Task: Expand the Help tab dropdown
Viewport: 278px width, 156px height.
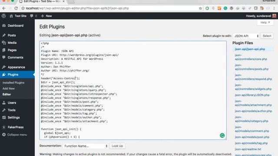Action: [x=265, y=23]
